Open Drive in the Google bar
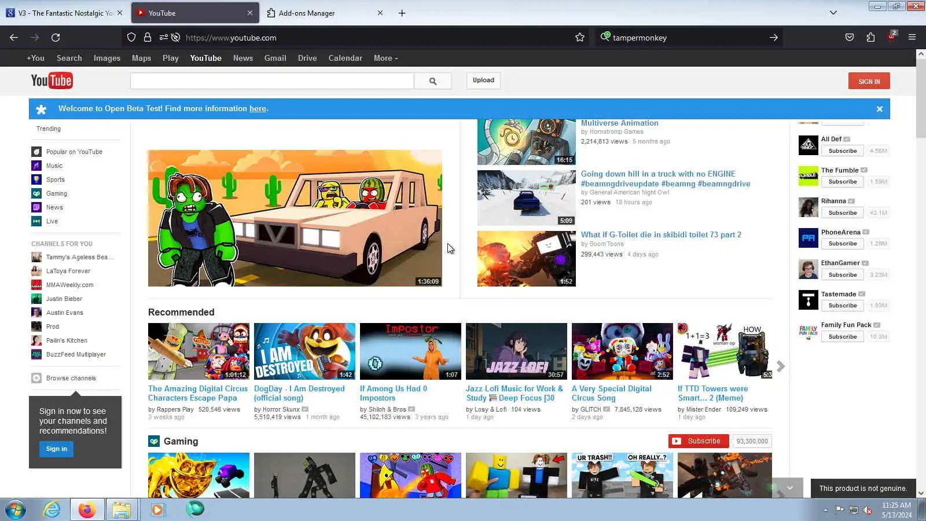 tap(307, 58)
